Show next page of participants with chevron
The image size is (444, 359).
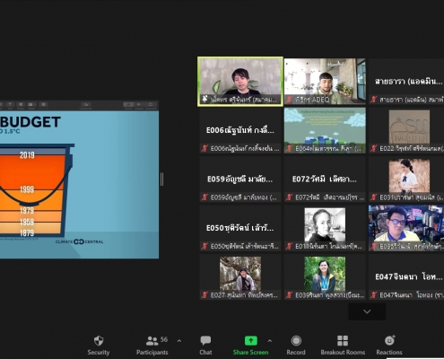click(x=367, y=311)
